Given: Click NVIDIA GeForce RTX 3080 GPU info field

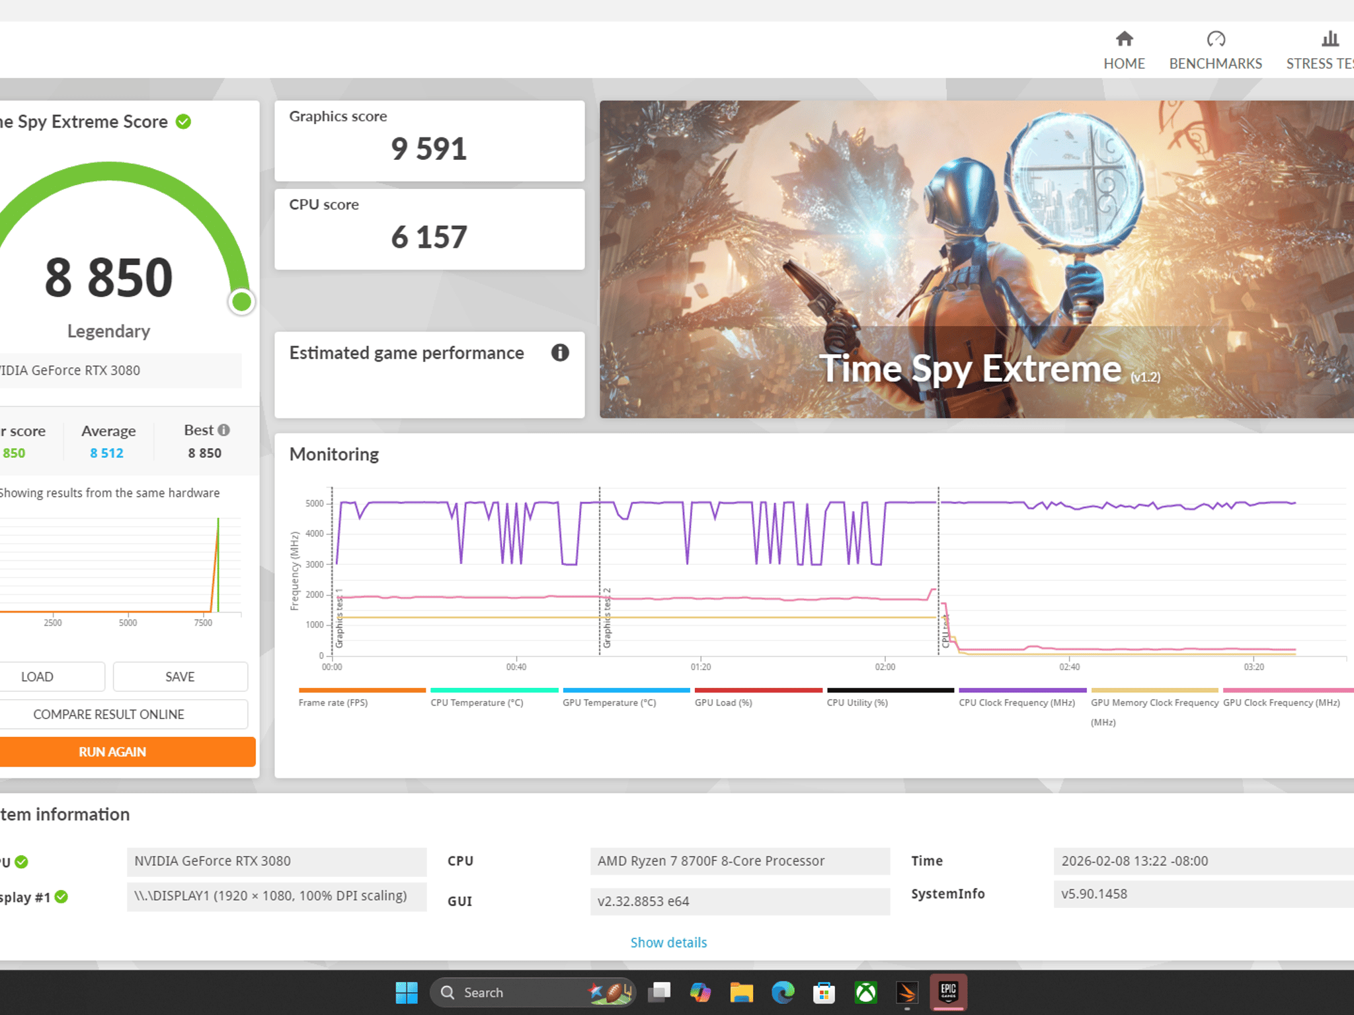Looking at the screenshot, I should coord(276,861).
